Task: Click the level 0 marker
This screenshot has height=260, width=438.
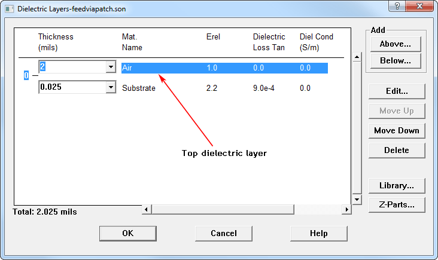Action: tap(26, 75)
